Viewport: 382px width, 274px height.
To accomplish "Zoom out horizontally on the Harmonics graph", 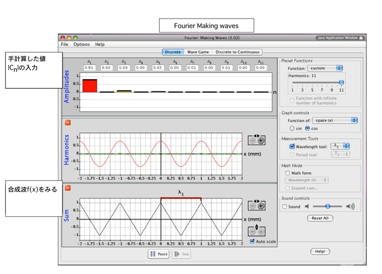I will (x=253, y=140).
